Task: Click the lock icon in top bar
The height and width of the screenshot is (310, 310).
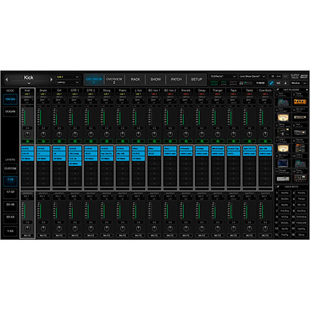Action: (285, 83)
